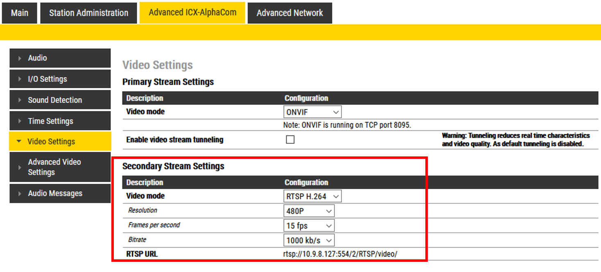The width and height of the screenshot is (601, 272).
Task: Go to the Advanced Network tab
Action: 289,13
